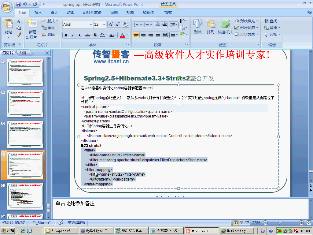313x235 pixels.
Task: Toggle text shadow
Action: click(x=95, y=35)
